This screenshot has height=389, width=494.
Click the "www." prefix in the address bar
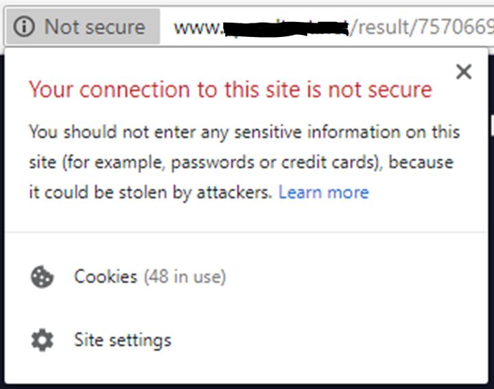tap(198, 28)
